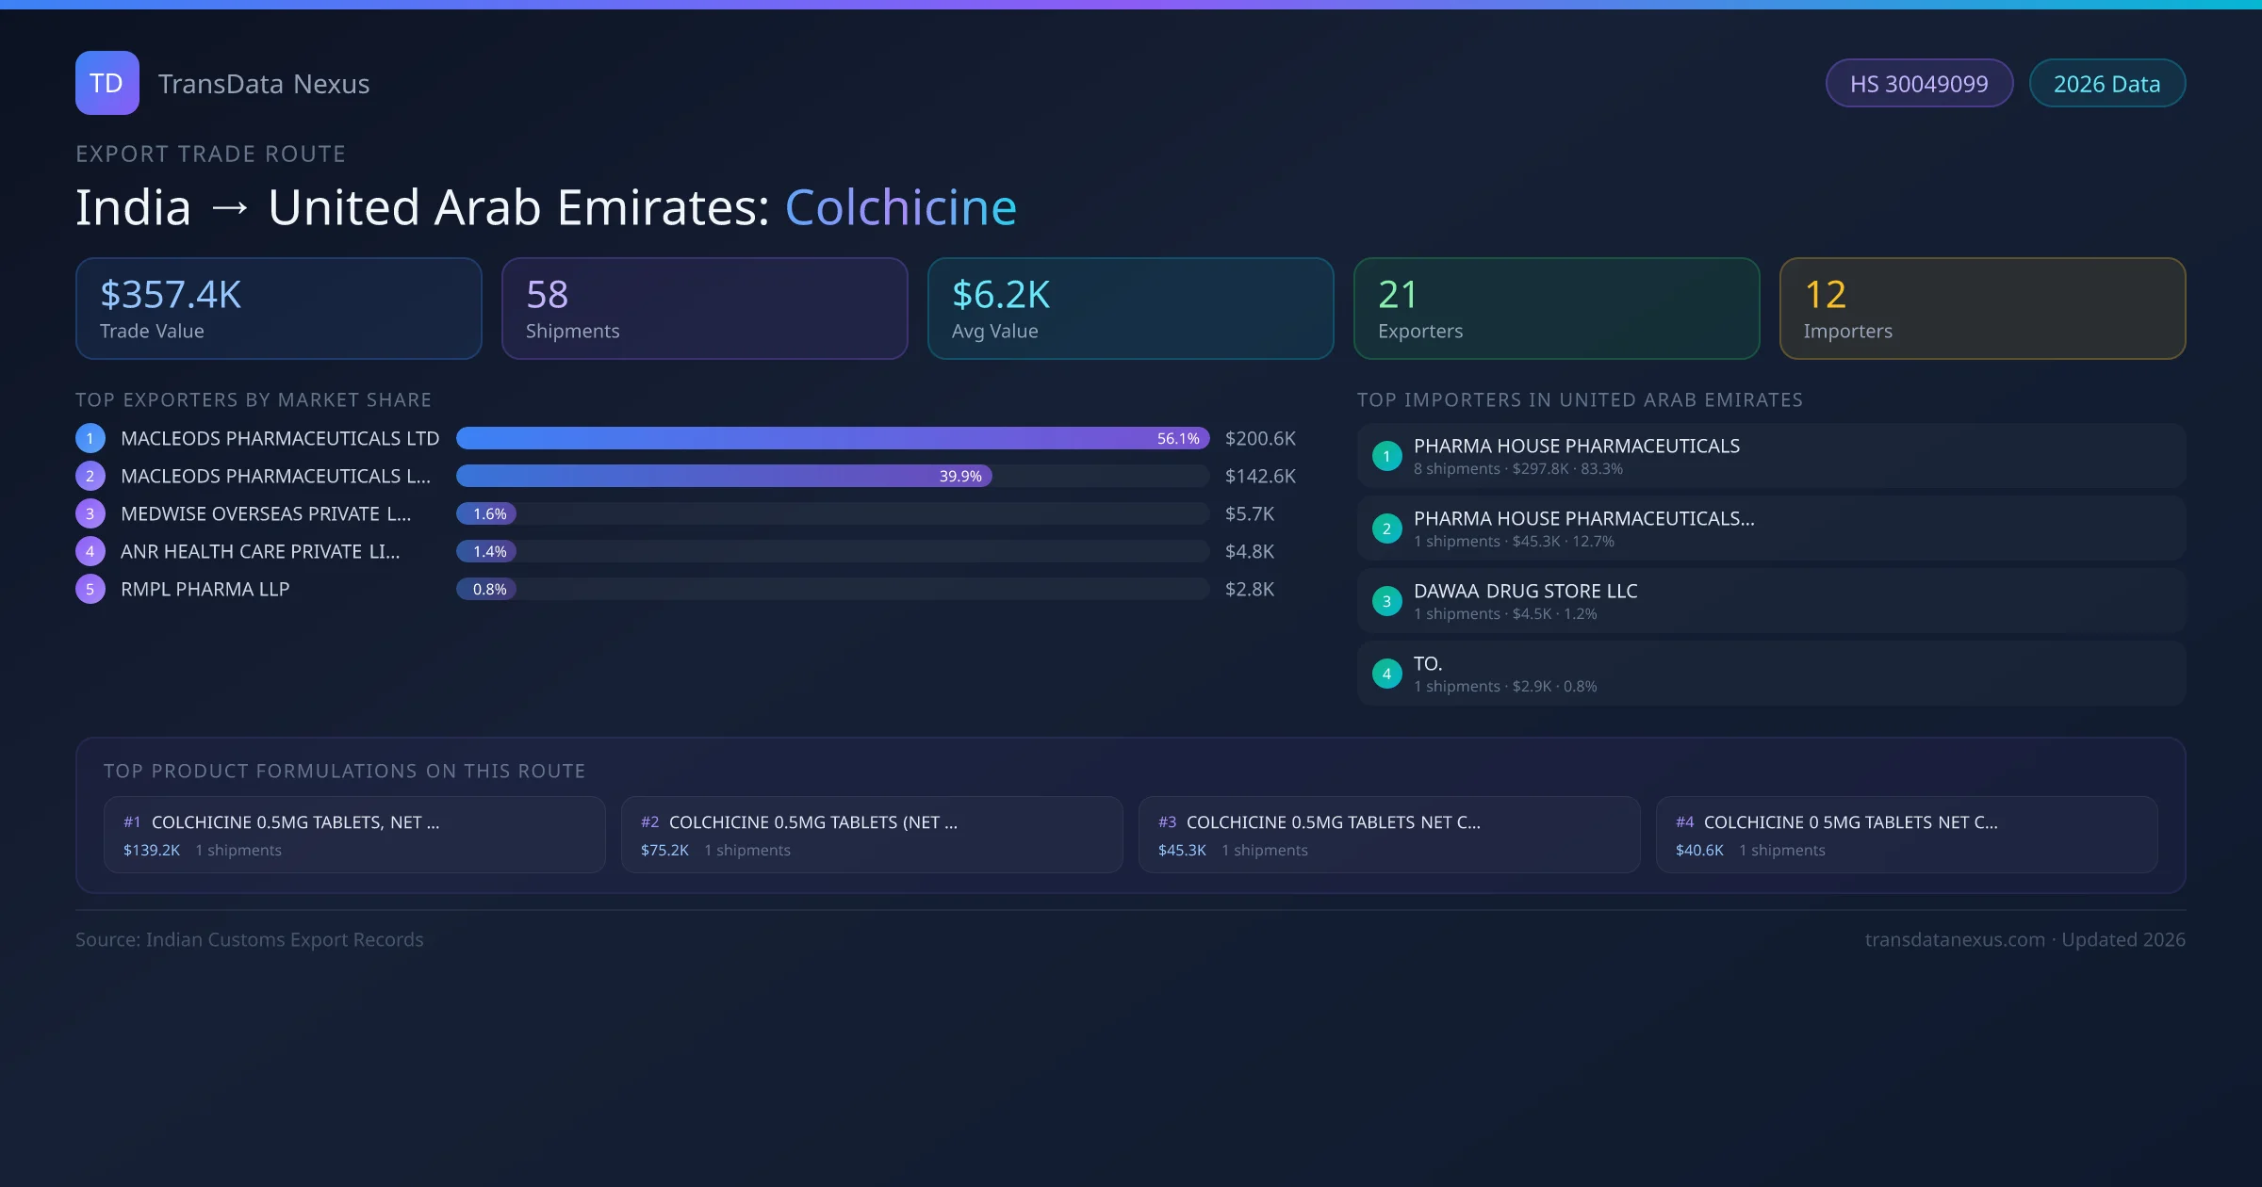Click green rank 4 badge beside TO.
2262x1187 pixels.
click(1386, 674)
